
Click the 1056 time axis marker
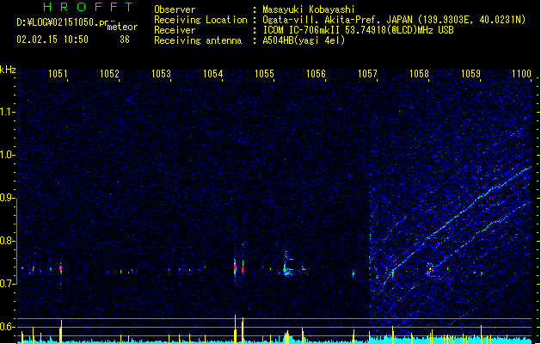(316, 73)
